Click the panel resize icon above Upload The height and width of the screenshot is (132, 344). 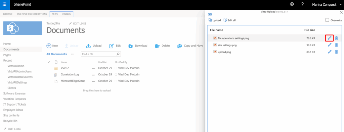(210, 14)
